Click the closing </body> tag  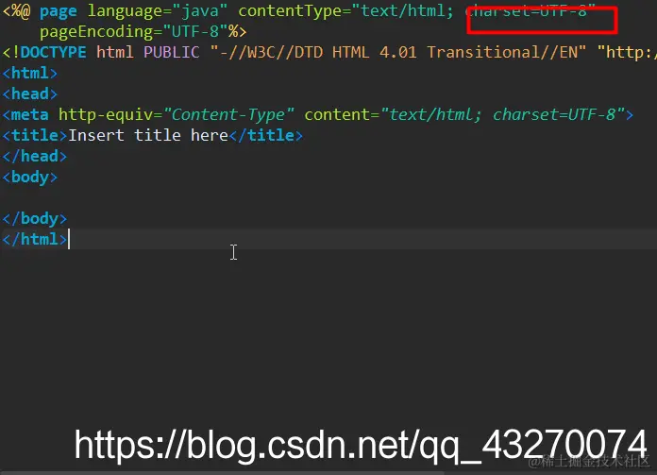[x=35, y=219]
